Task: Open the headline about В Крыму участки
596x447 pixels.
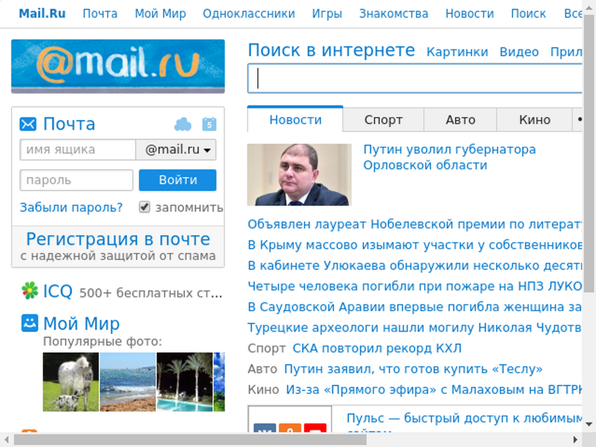Action: tap(414, 245)
